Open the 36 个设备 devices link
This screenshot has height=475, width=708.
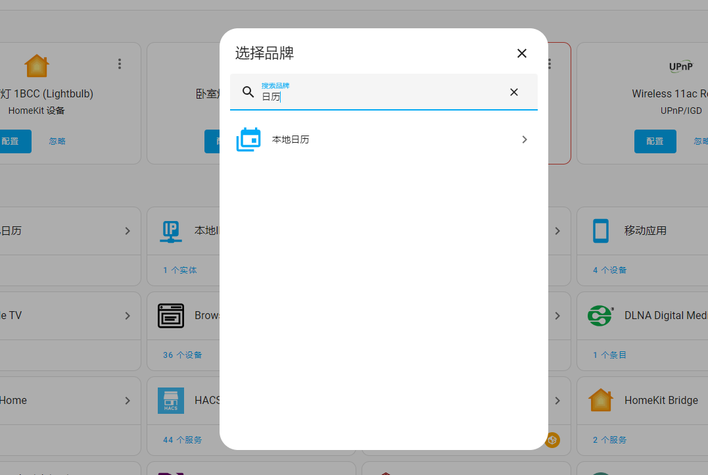pyautogui.click(x=182, y=355)
